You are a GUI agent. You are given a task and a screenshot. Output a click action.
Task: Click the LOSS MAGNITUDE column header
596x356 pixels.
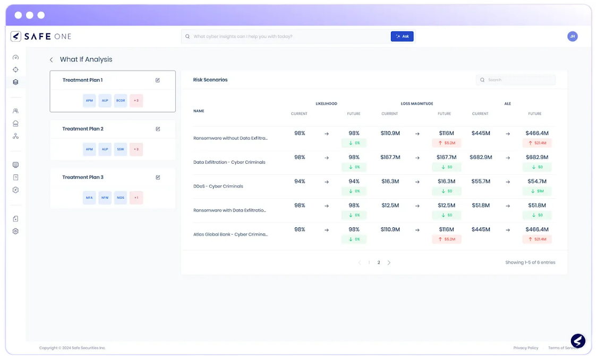coord(417,103)
